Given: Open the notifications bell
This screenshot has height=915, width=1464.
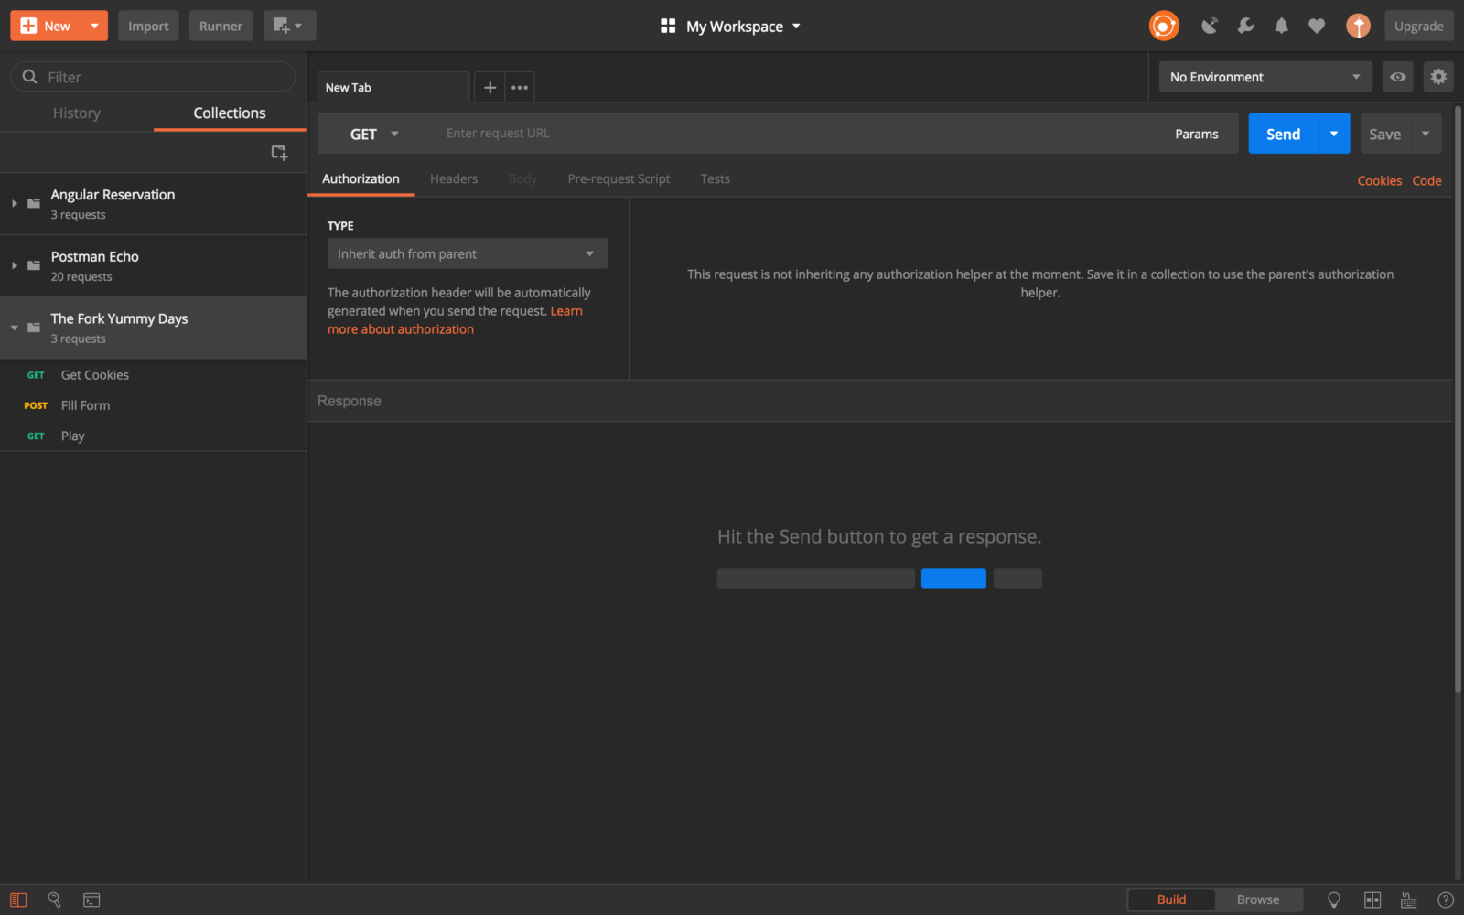Looking at the screenshot, I should (1281, 26).
